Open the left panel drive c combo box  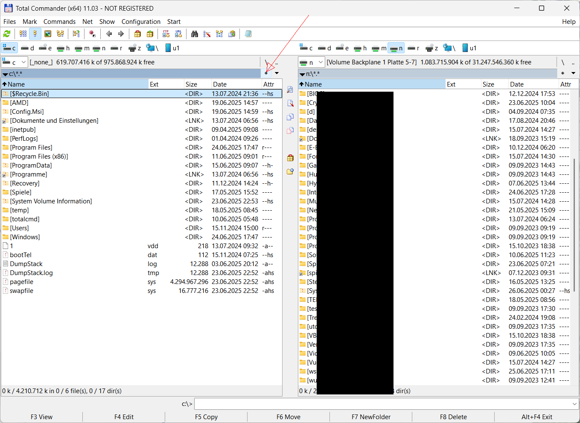coord(15,62)
